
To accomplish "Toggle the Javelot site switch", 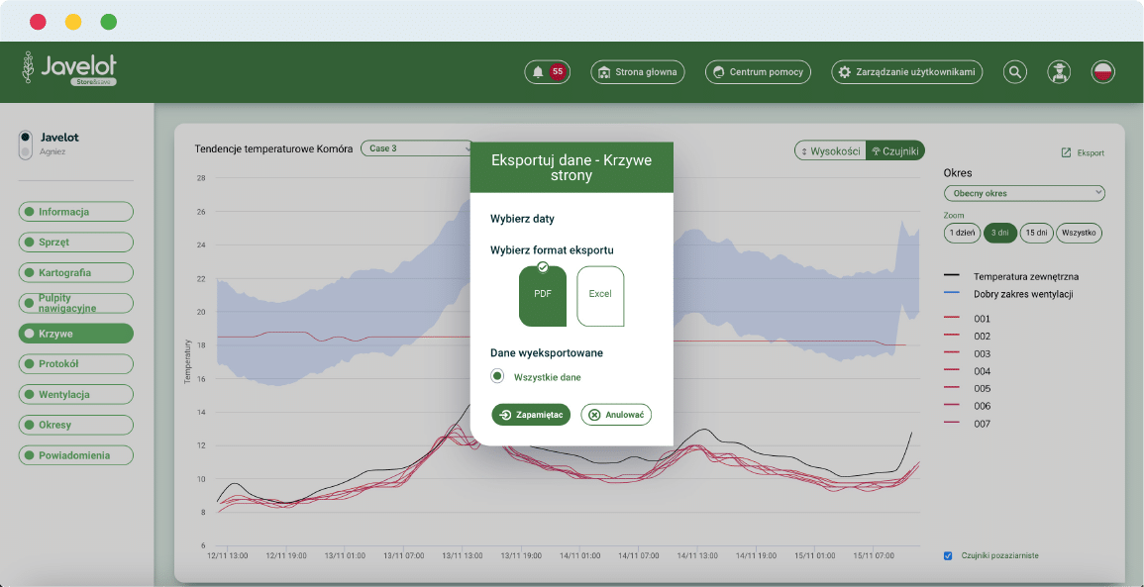I will tap(26, 145).
